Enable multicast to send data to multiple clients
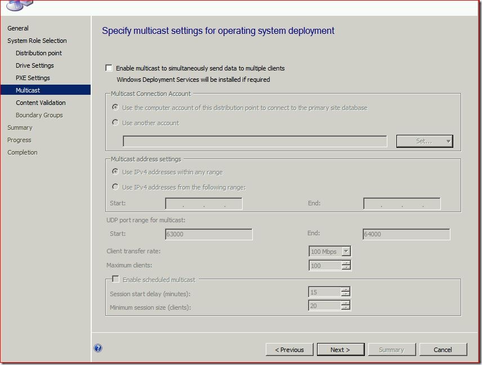This screenshot has width=482, height=365. [x=109, y=68]
